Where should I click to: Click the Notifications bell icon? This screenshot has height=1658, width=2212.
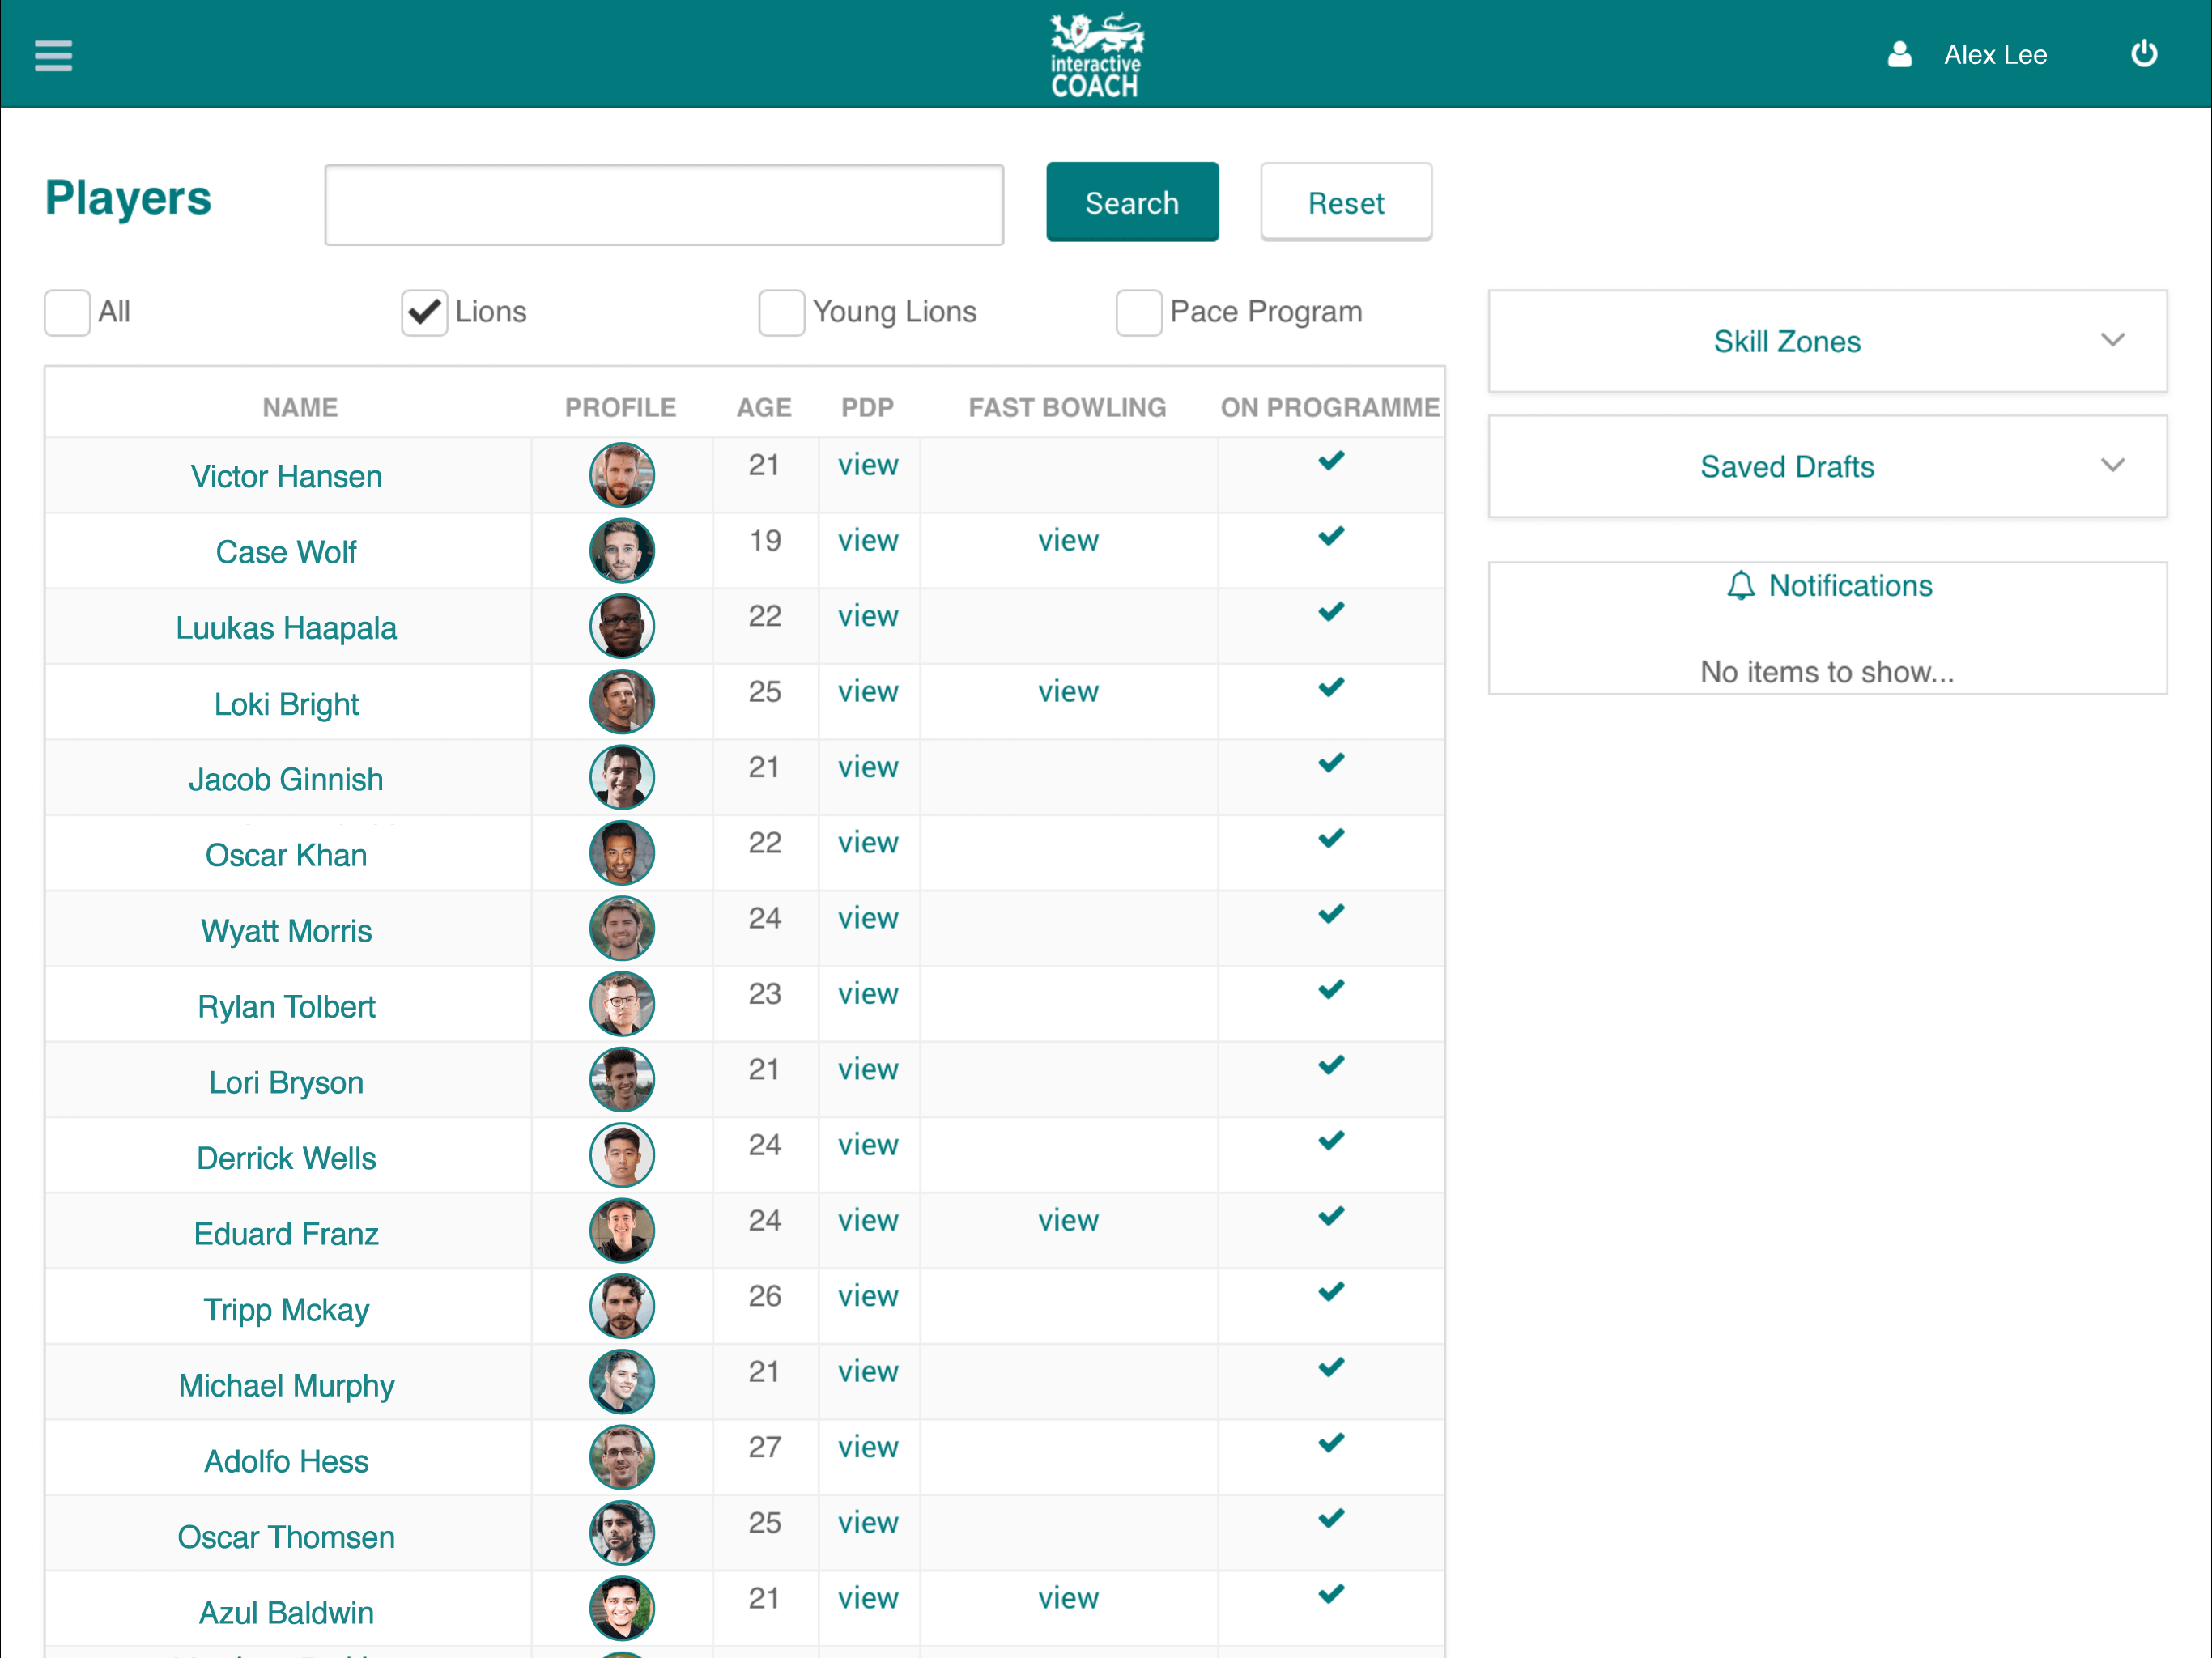(1741, 586)
